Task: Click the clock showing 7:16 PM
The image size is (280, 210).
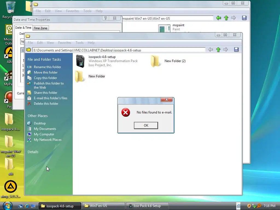Action: [x=269, y=206]
